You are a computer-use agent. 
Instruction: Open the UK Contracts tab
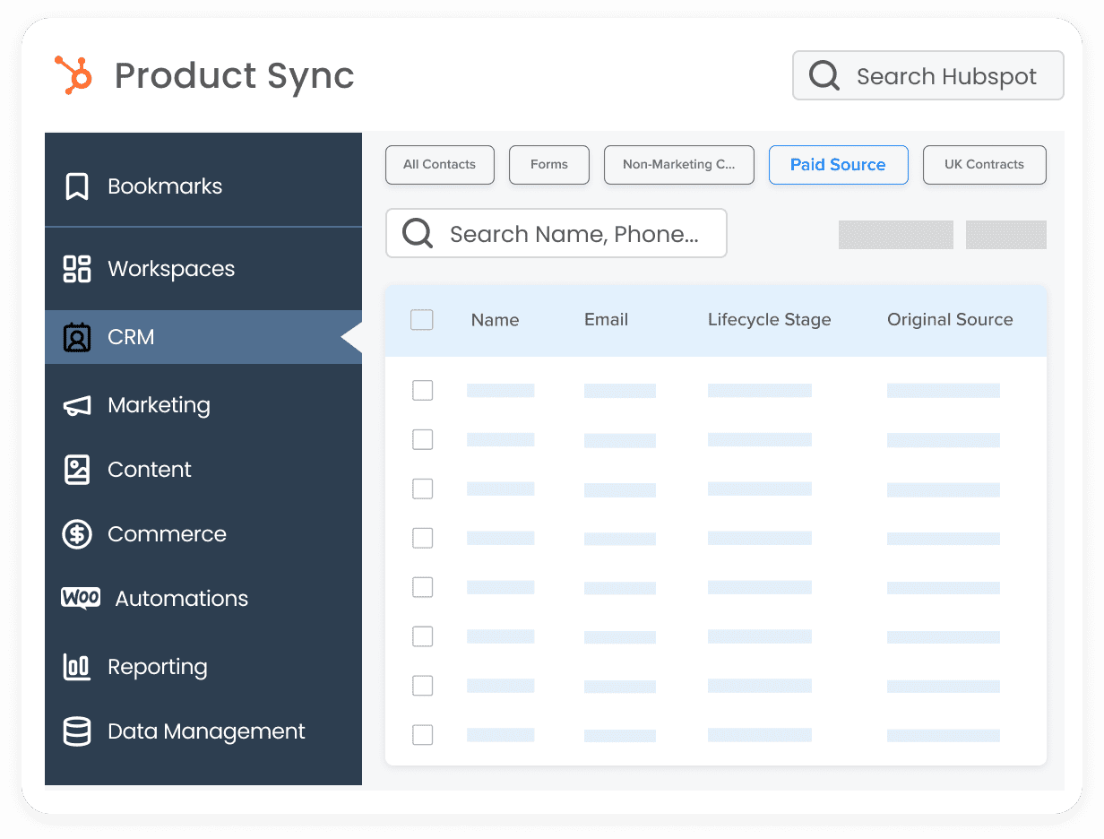[x=985, y=165]
